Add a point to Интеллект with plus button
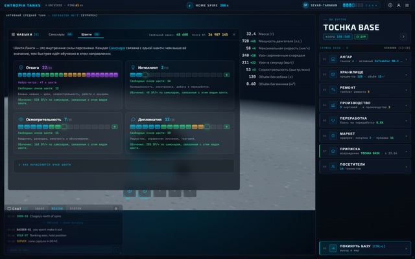 click(x=226, y=75)
